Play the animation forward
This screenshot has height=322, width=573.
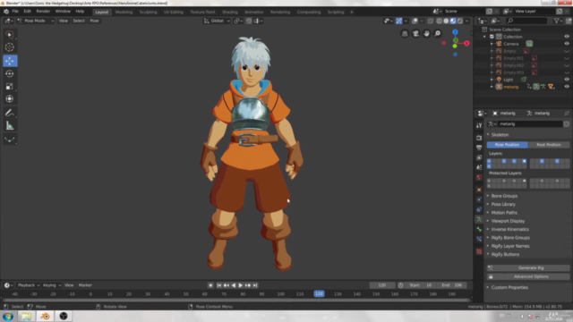tap(241, 285)
